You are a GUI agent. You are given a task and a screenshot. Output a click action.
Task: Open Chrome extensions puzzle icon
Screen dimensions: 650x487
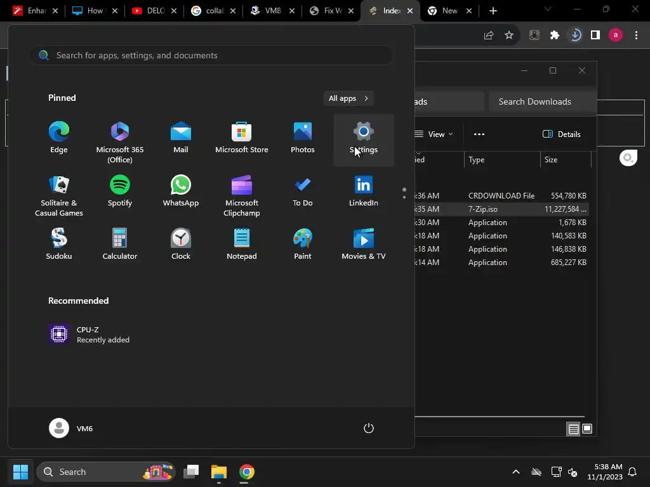pos(555,36)
